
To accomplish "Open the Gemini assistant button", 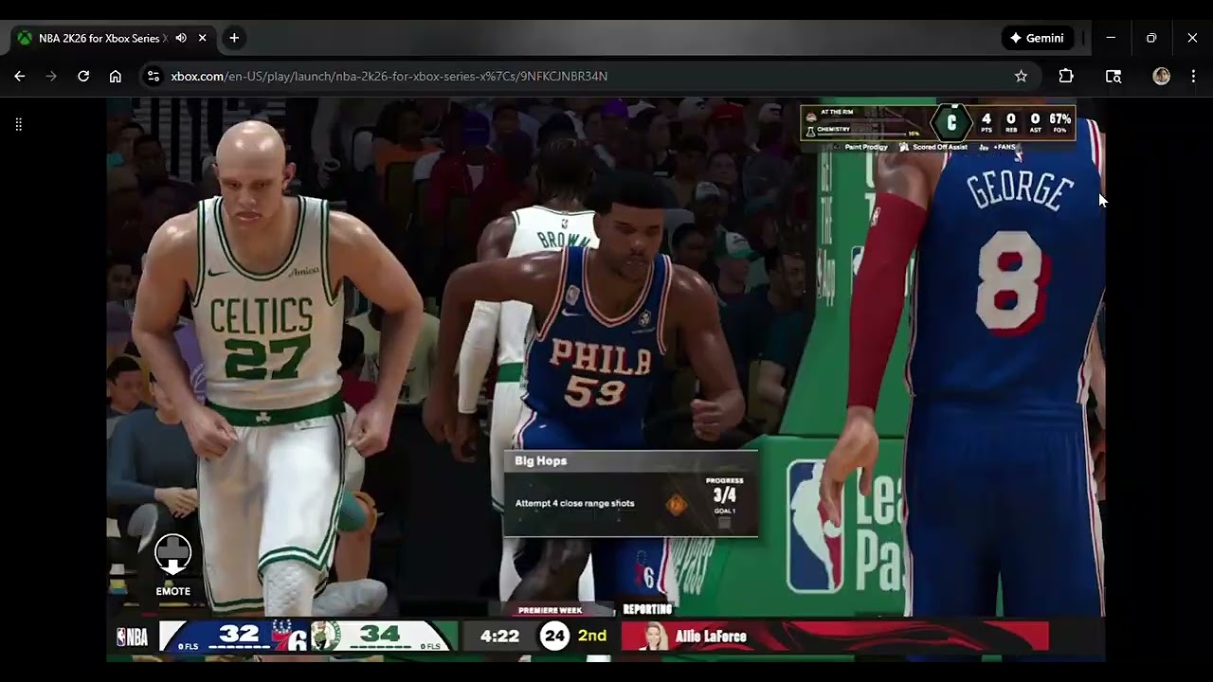I will (1037, 38).
